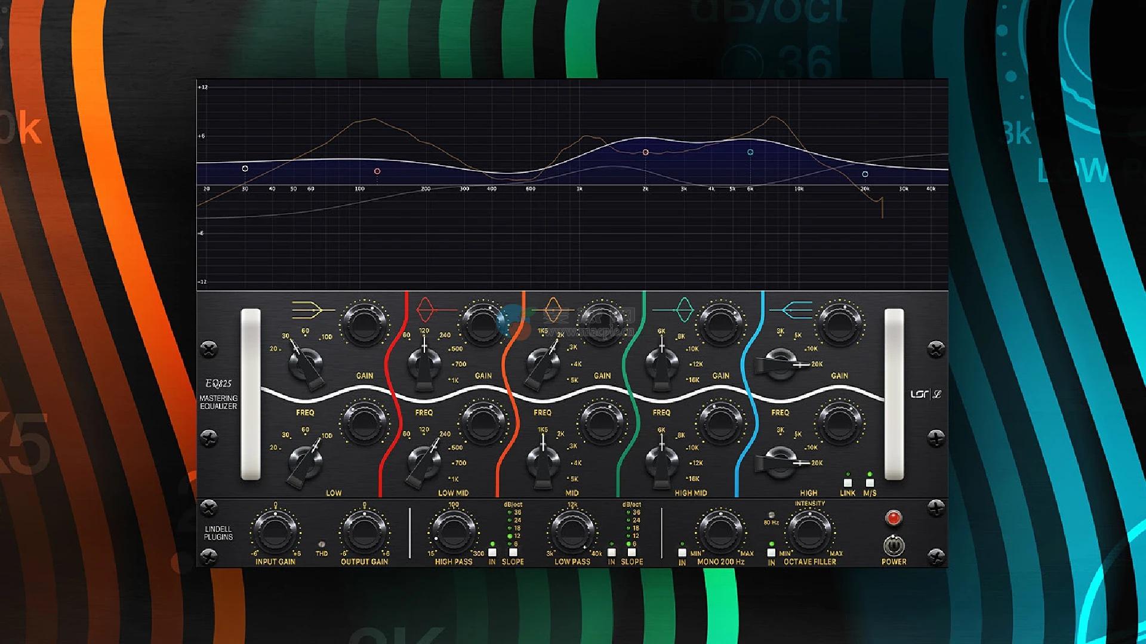Click the upper MID band GAIN knob

pyautogui.click(x=602, y=325)
